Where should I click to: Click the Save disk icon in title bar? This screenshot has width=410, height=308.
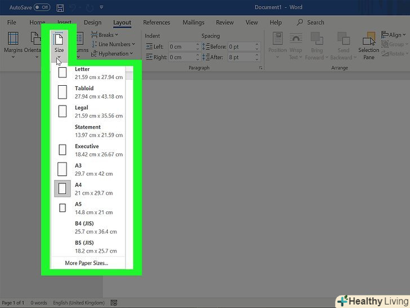(x=60, y=8)
